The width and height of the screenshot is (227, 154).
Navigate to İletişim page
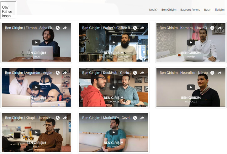220,10
